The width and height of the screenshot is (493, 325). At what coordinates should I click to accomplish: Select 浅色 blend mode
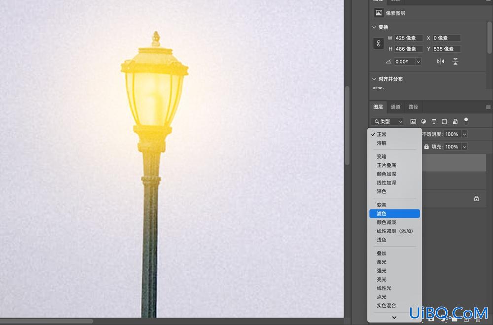pos(394,240)
